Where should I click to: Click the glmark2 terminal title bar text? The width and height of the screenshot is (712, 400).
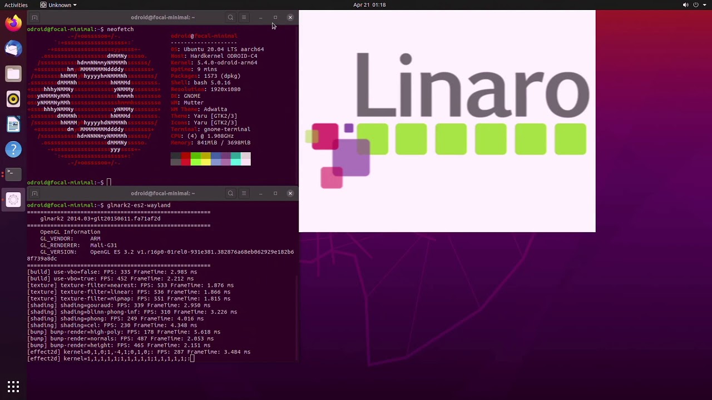(x=162, y=193)
